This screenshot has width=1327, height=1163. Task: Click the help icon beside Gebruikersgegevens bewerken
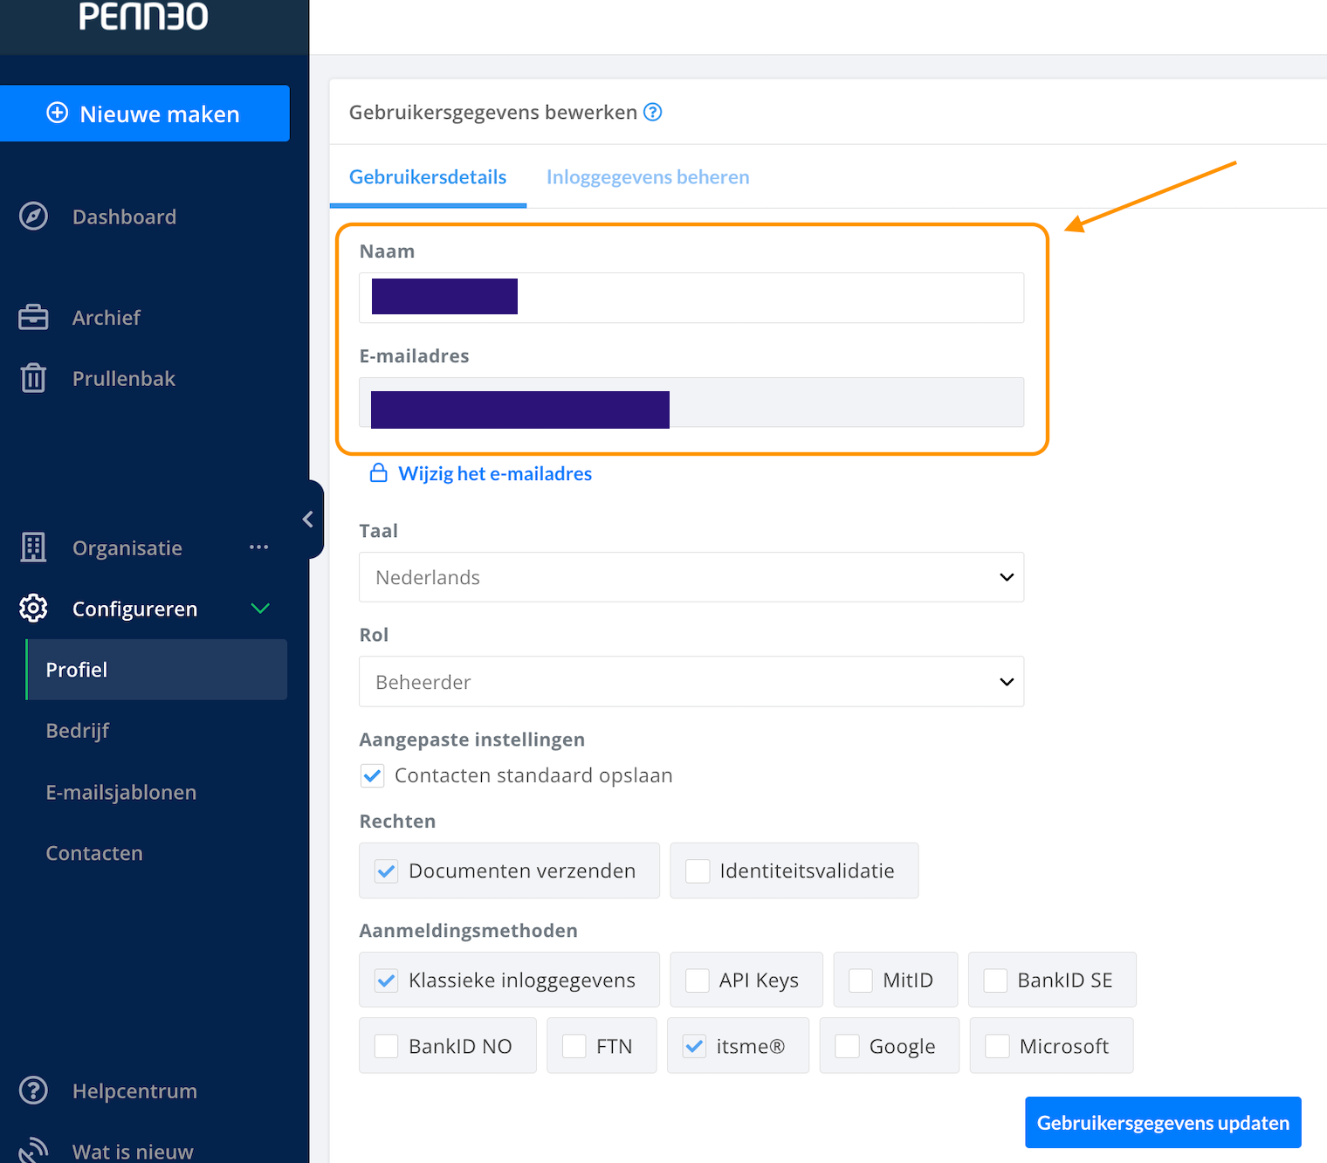[x=653, y=112]
